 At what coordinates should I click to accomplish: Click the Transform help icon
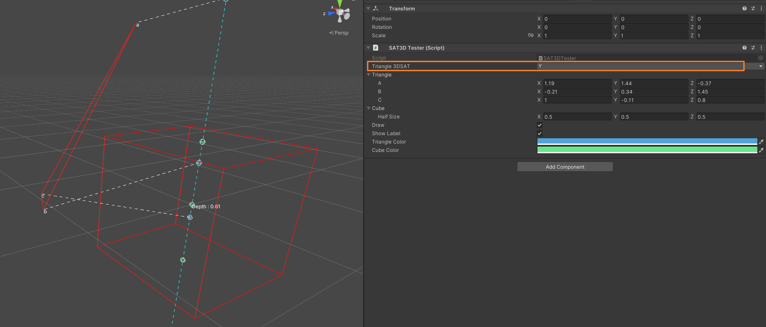tap(745, 8)
